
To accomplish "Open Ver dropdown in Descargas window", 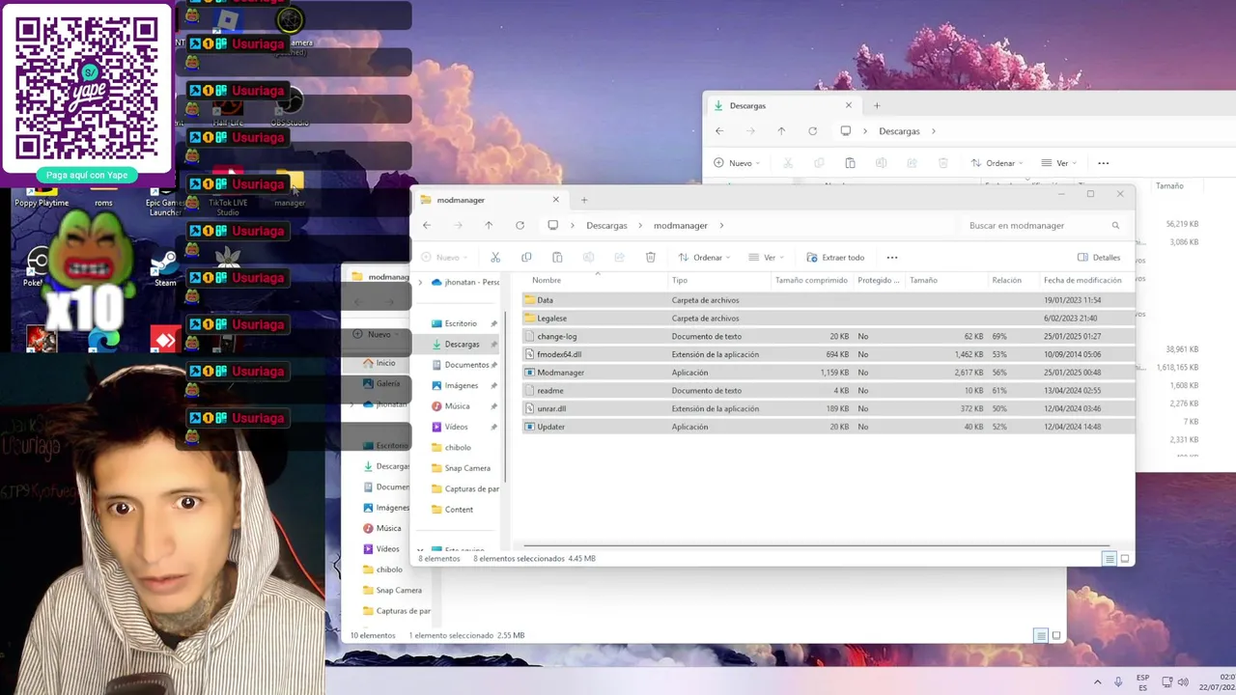I will (1058, 163).
